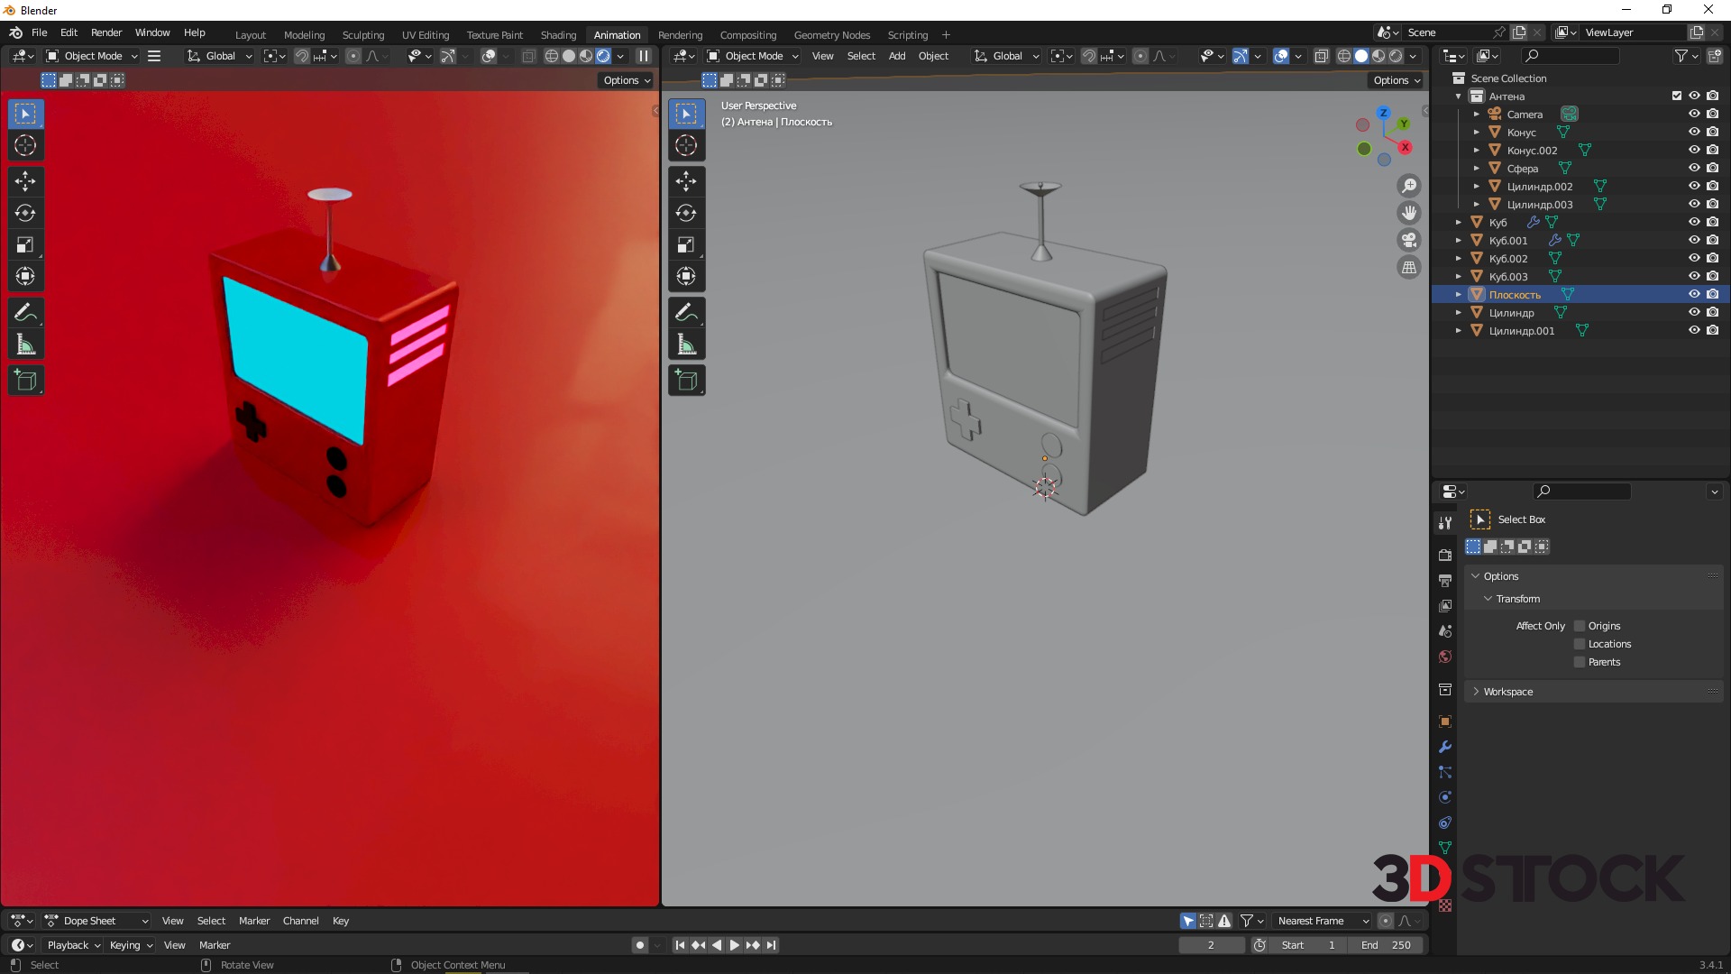Viewport: 1731px width, 974px height.
Task: Open the Keying popover in timeline
Action: pyautogui.click(x=131, y=945)
